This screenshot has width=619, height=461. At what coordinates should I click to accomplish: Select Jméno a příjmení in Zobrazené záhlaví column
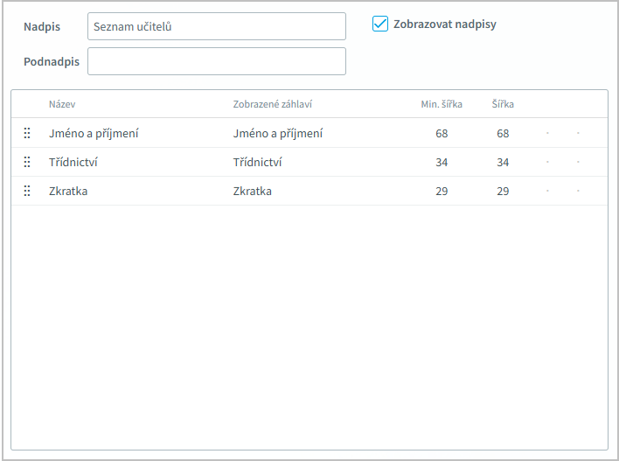(x=278, y=134)
